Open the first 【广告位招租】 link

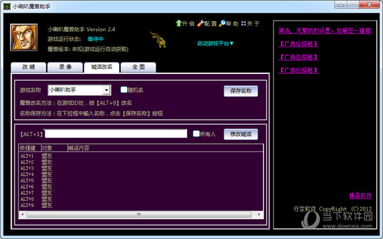coord(298,44)
